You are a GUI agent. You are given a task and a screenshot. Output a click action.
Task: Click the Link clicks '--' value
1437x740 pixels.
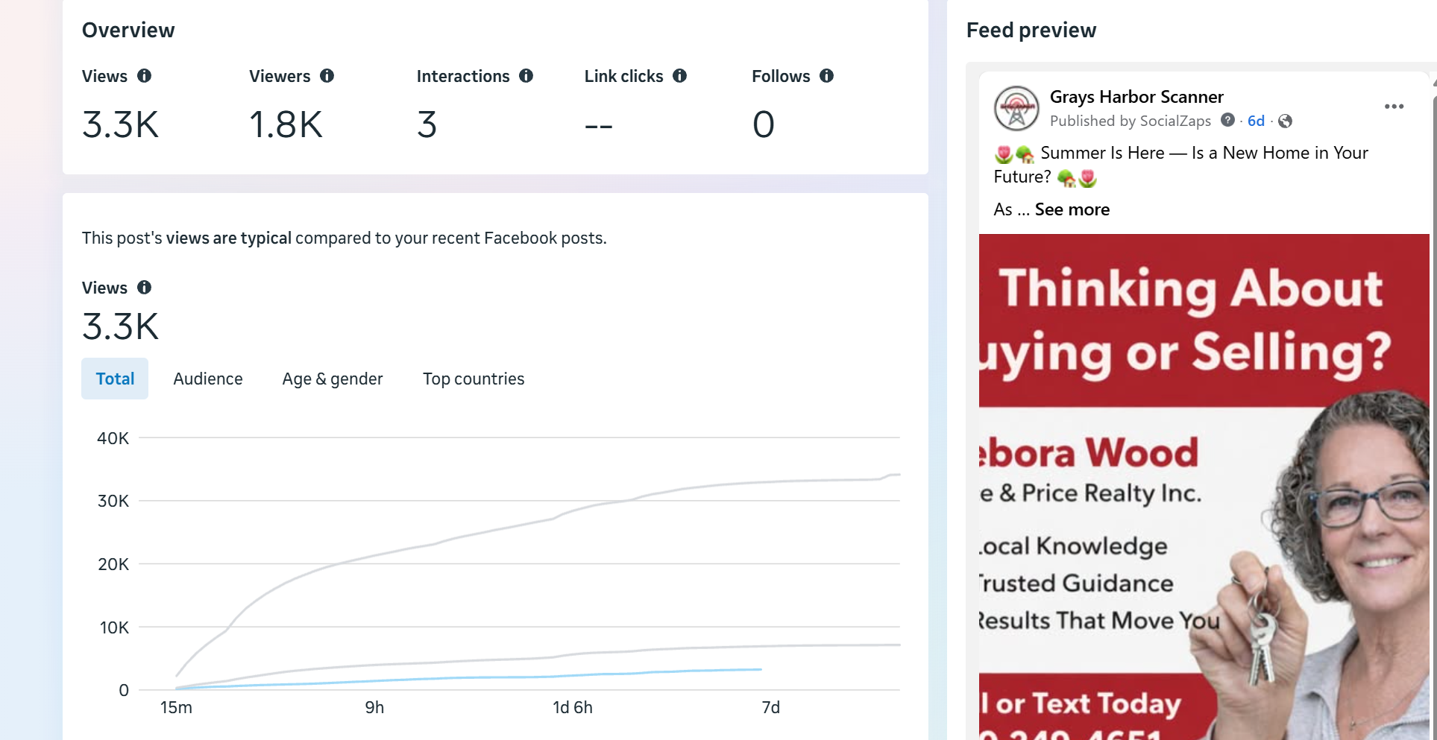[599, 127]
